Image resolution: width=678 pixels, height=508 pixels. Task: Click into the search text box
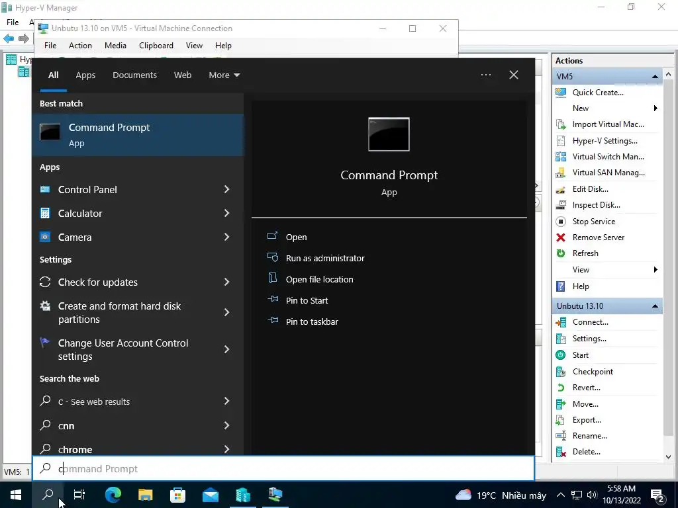(x=283, y=469)
